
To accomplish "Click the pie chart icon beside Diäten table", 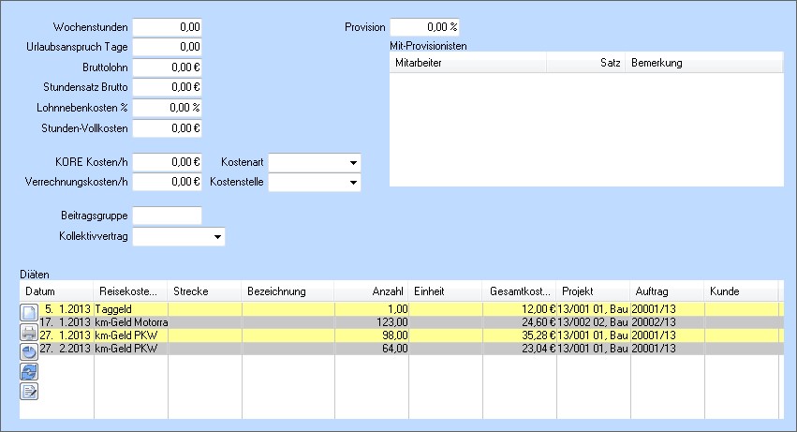I will pyautogui.click(x=29, y=351).
